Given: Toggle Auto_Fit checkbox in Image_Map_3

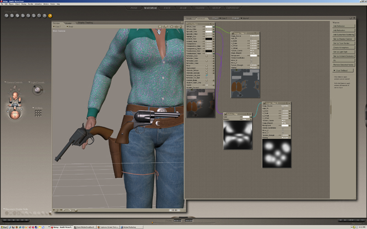Looking at the screenshot, I should [283, 109].
